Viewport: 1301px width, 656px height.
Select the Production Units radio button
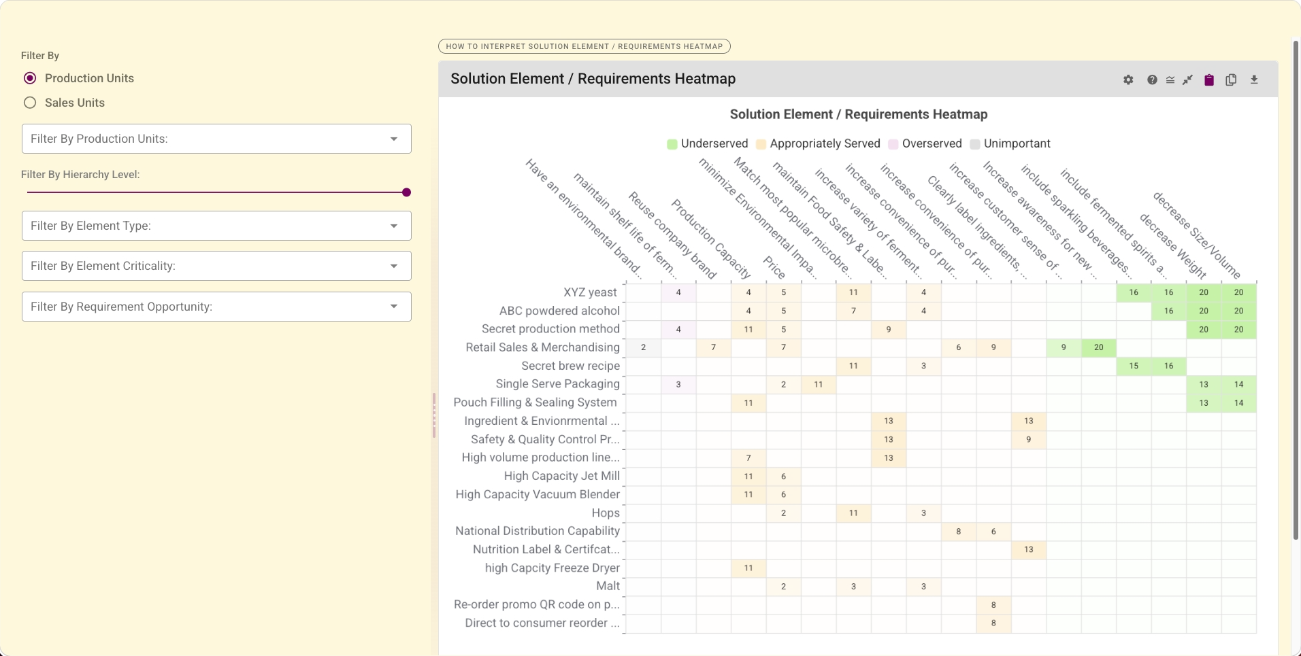(x=30, y=78)
